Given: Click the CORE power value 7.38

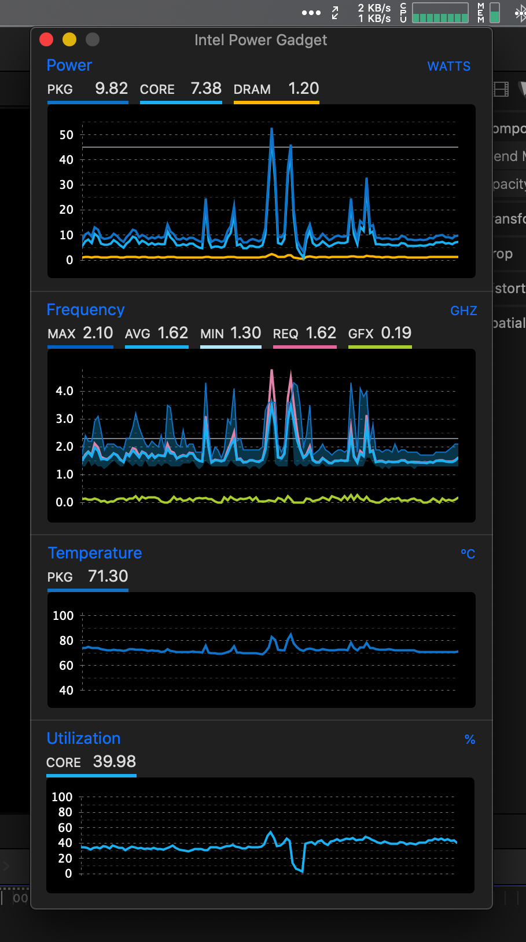Looking at the screenshot, I should (206, 88).
